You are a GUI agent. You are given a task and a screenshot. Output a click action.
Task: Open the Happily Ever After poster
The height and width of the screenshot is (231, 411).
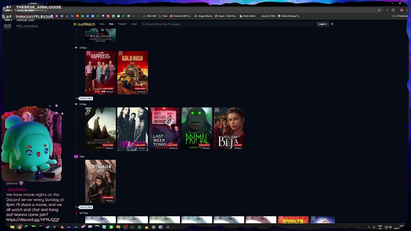101,73
